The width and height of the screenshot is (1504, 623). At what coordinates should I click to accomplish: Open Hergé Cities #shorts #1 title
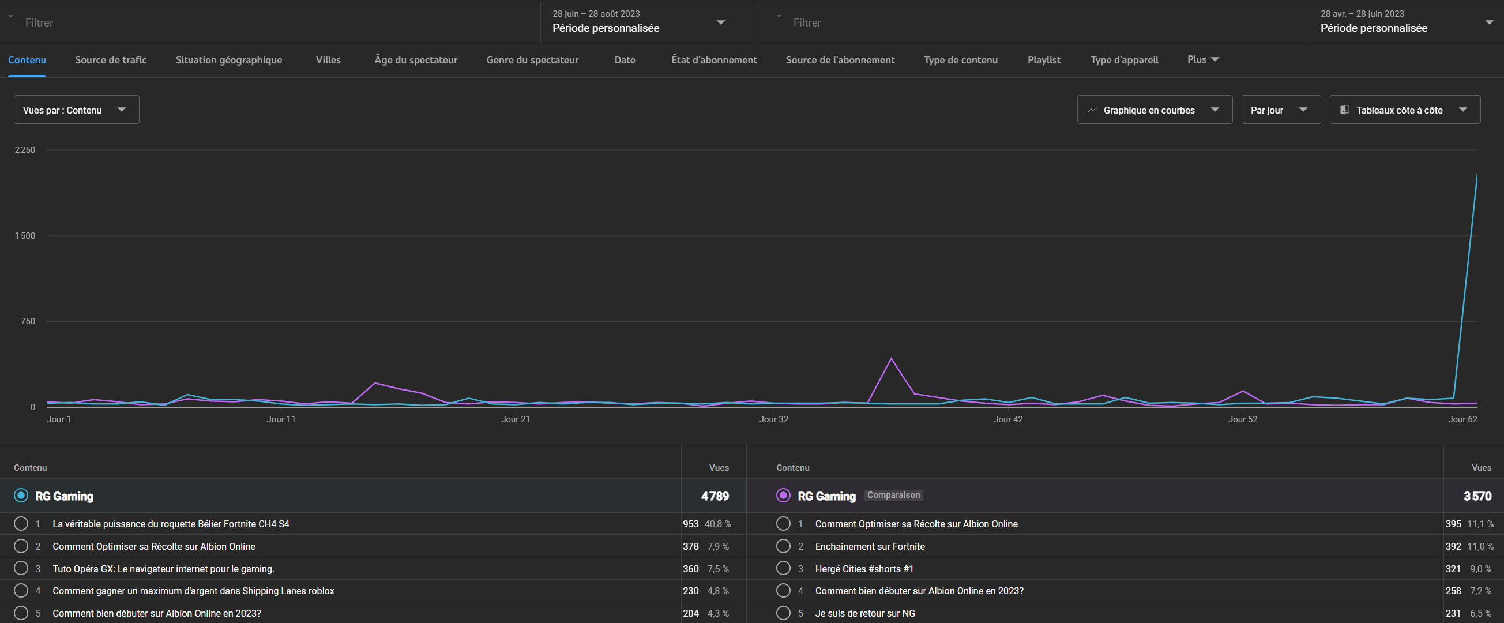coord(864,569)
